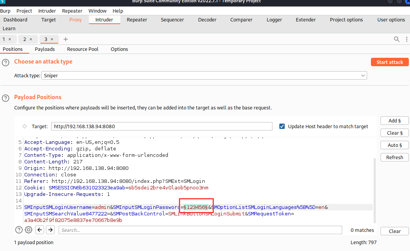Open the User options tab
The height and width of the screenshot is (251, 410).
pyautogui.click(x=391, y=20)
